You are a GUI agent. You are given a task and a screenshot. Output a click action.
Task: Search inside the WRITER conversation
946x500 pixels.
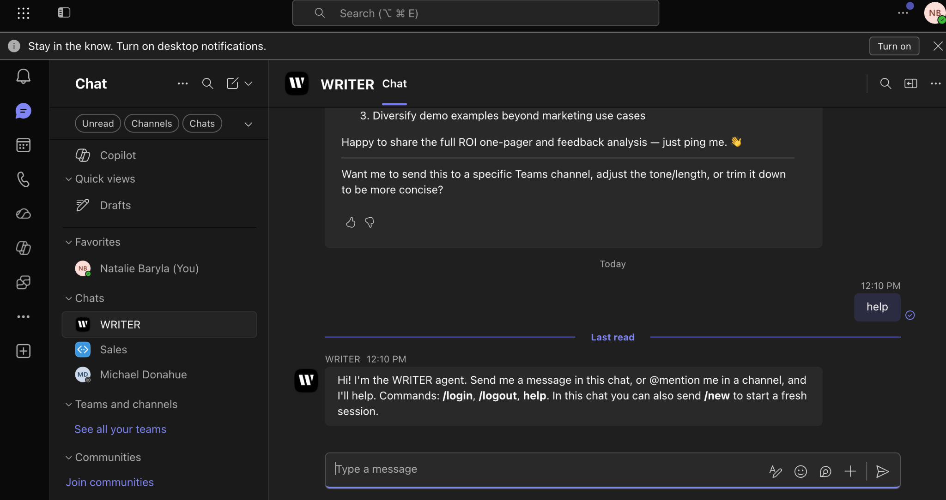[x=885, y=83]
